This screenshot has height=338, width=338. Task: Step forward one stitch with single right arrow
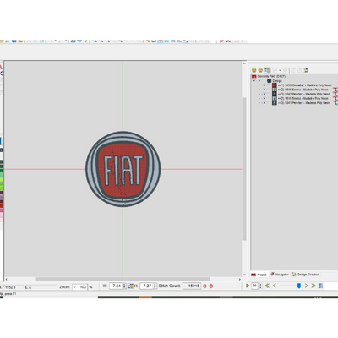click(307, 286)
